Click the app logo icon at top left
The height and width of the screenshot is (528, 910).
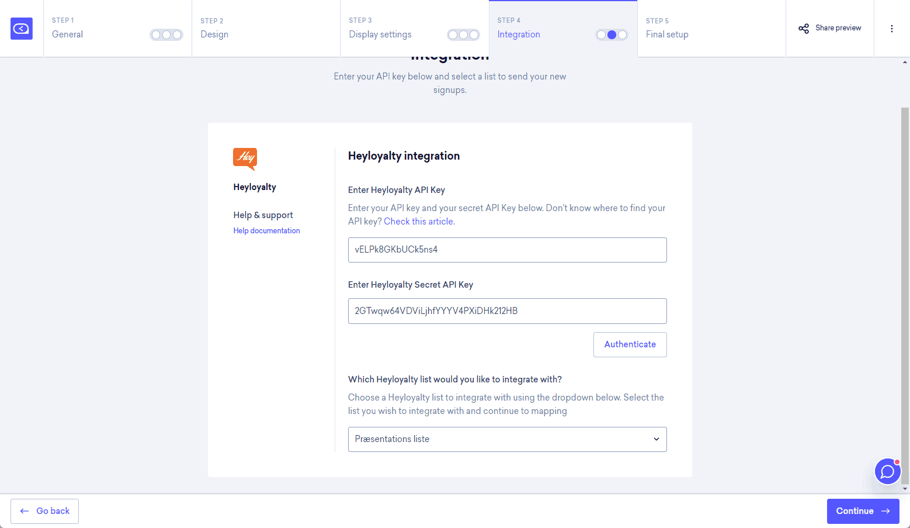pos(22,29)
